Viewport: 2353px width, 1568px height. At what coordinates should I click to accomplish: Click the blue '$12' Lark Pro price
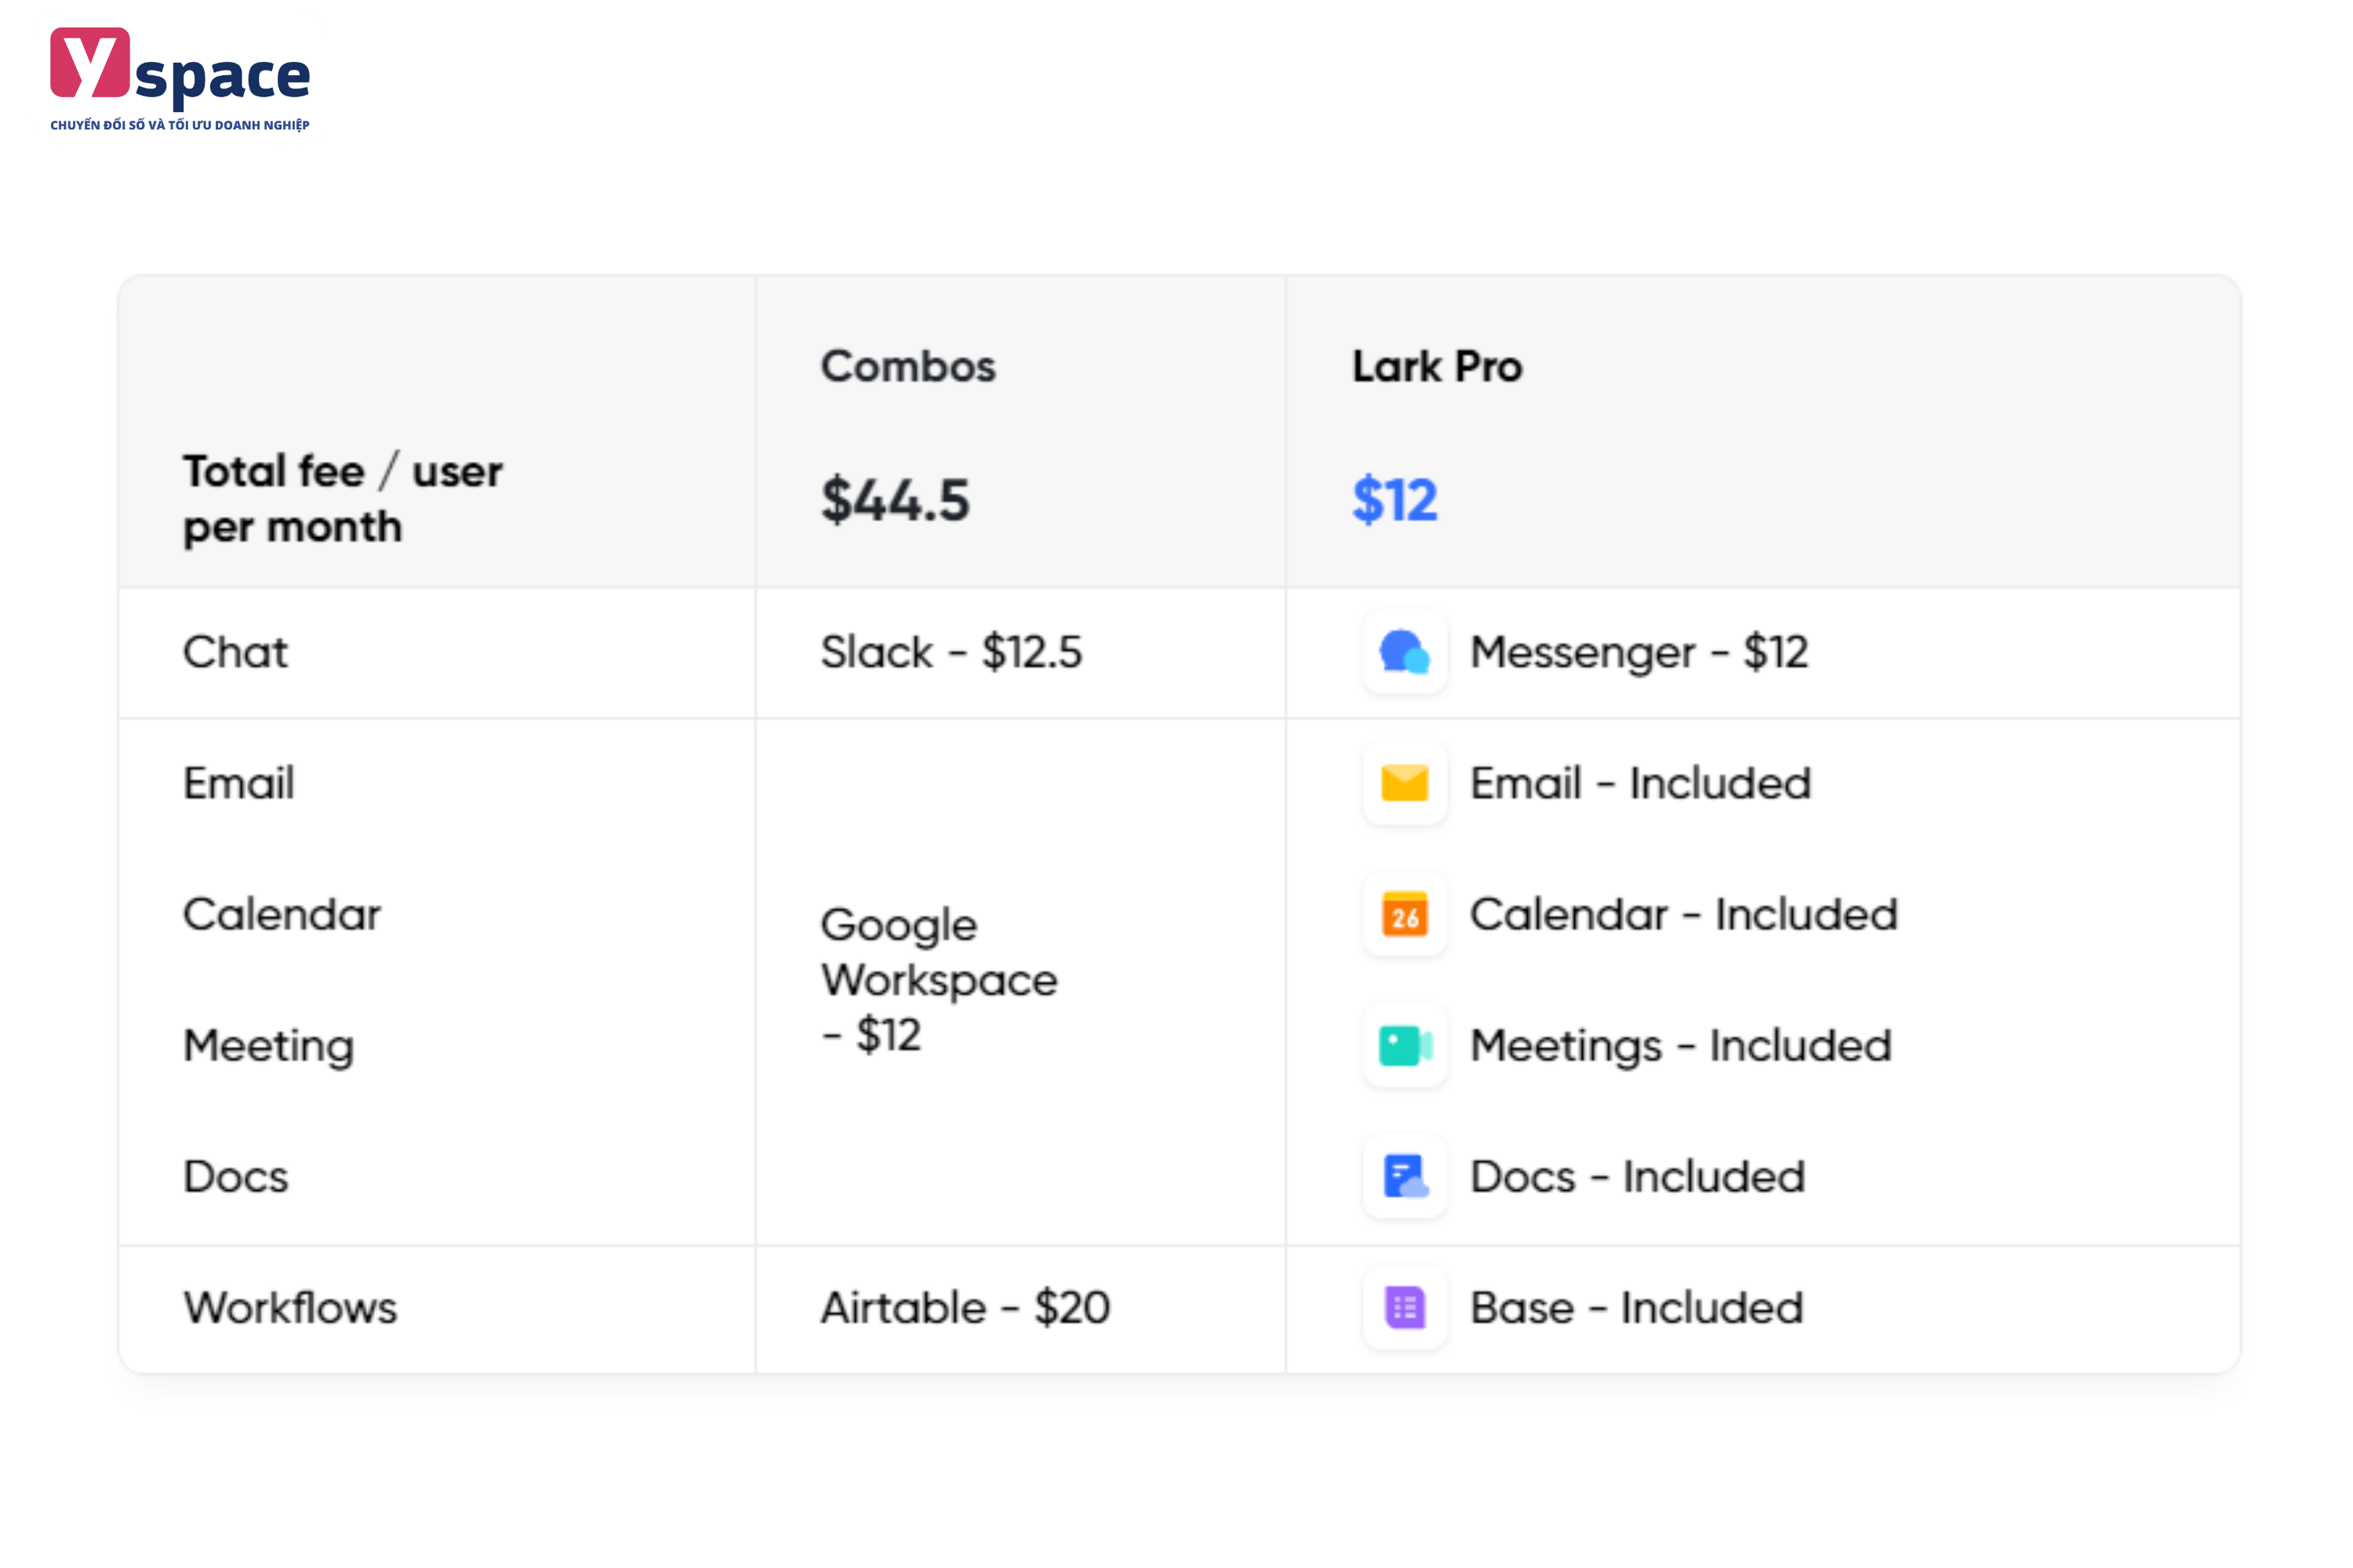pos(1395,499)
